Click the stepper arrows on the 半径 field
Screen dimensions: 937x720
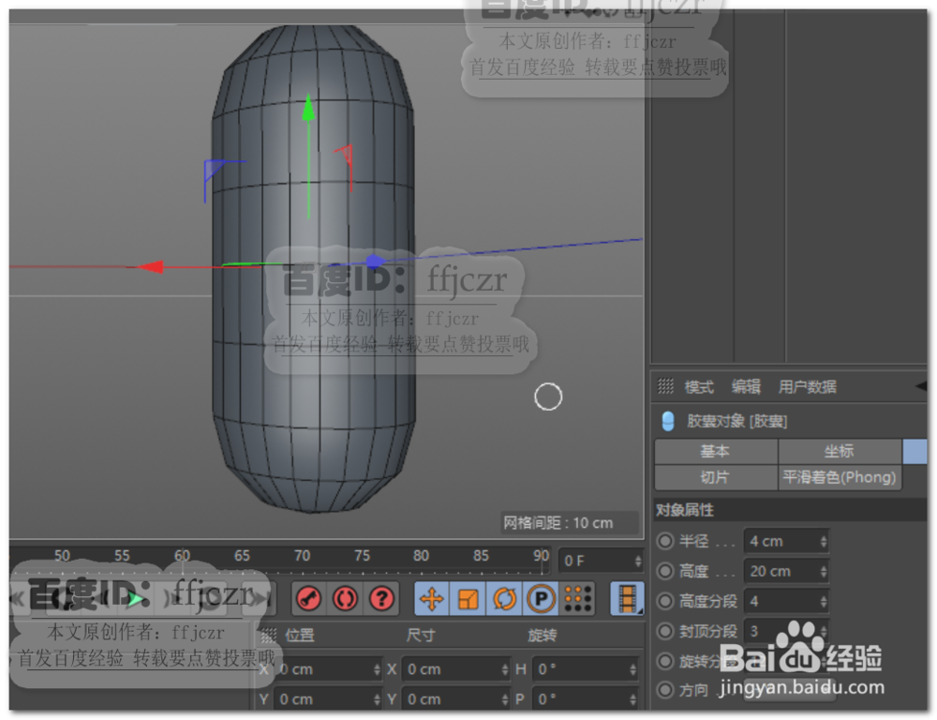coord(824,541)
